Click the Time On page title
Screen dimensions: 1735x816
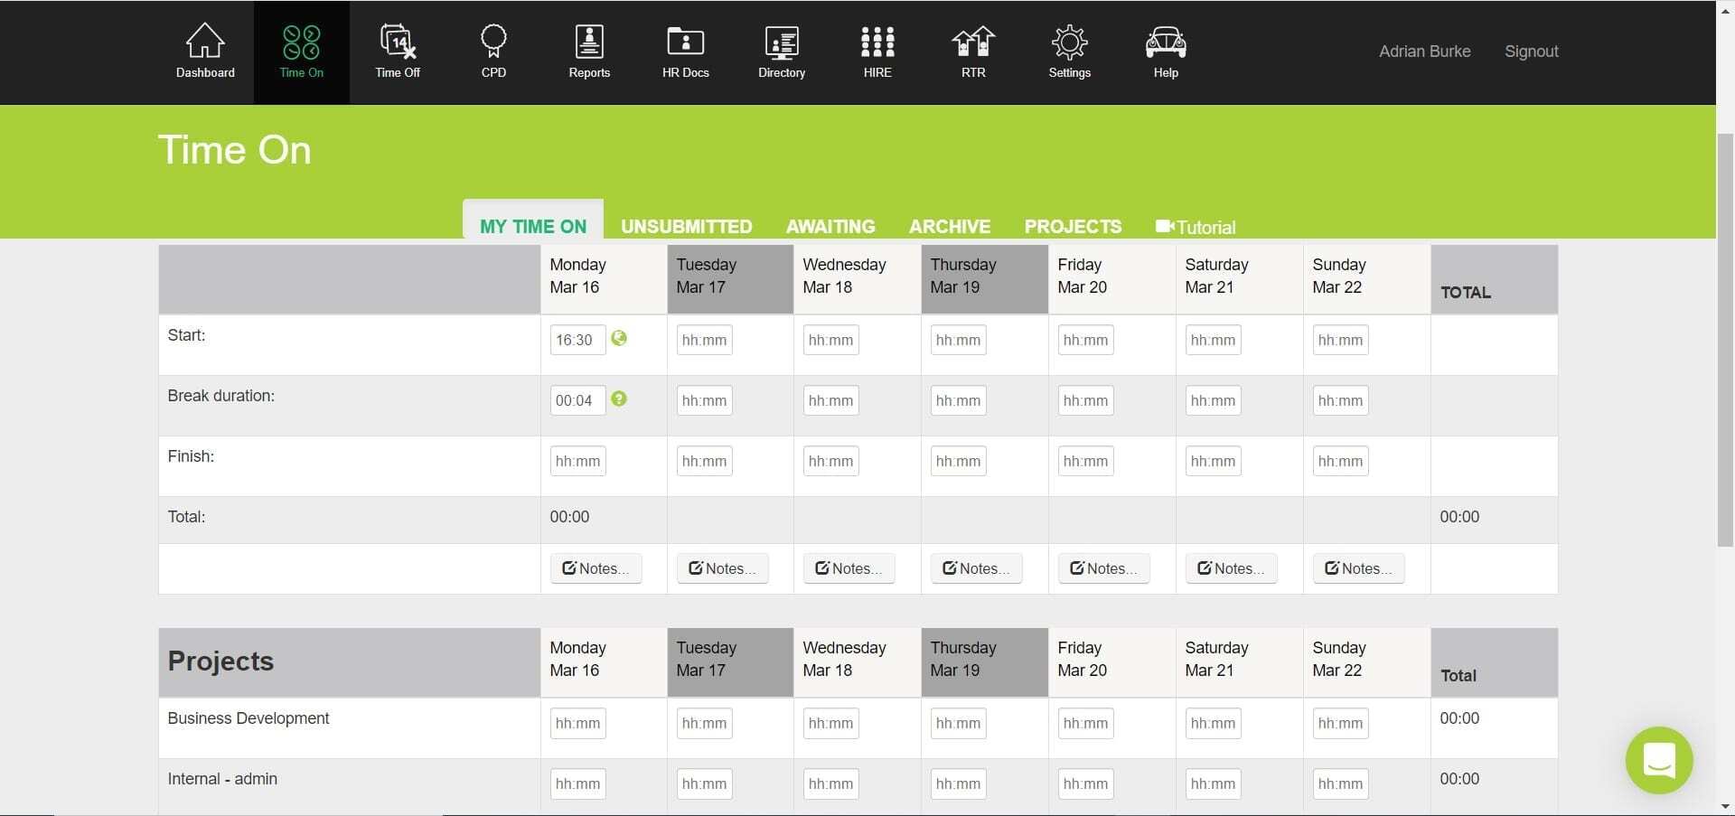click(x=234, y=150)
